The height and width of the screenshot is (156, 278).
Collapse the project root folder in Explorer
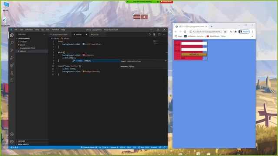click(24, 39)
